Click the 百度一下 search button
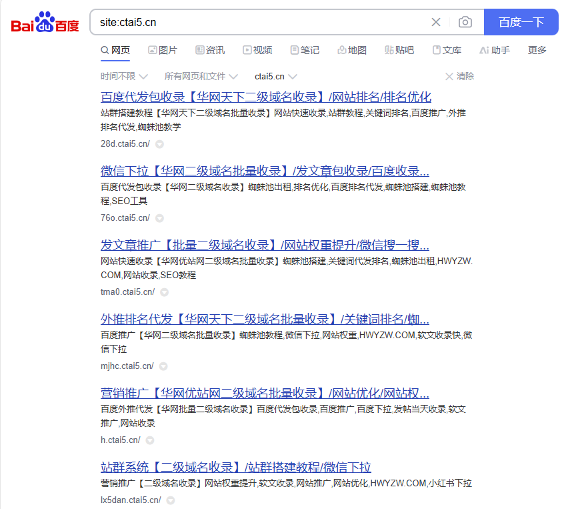 tap(521, 22)
